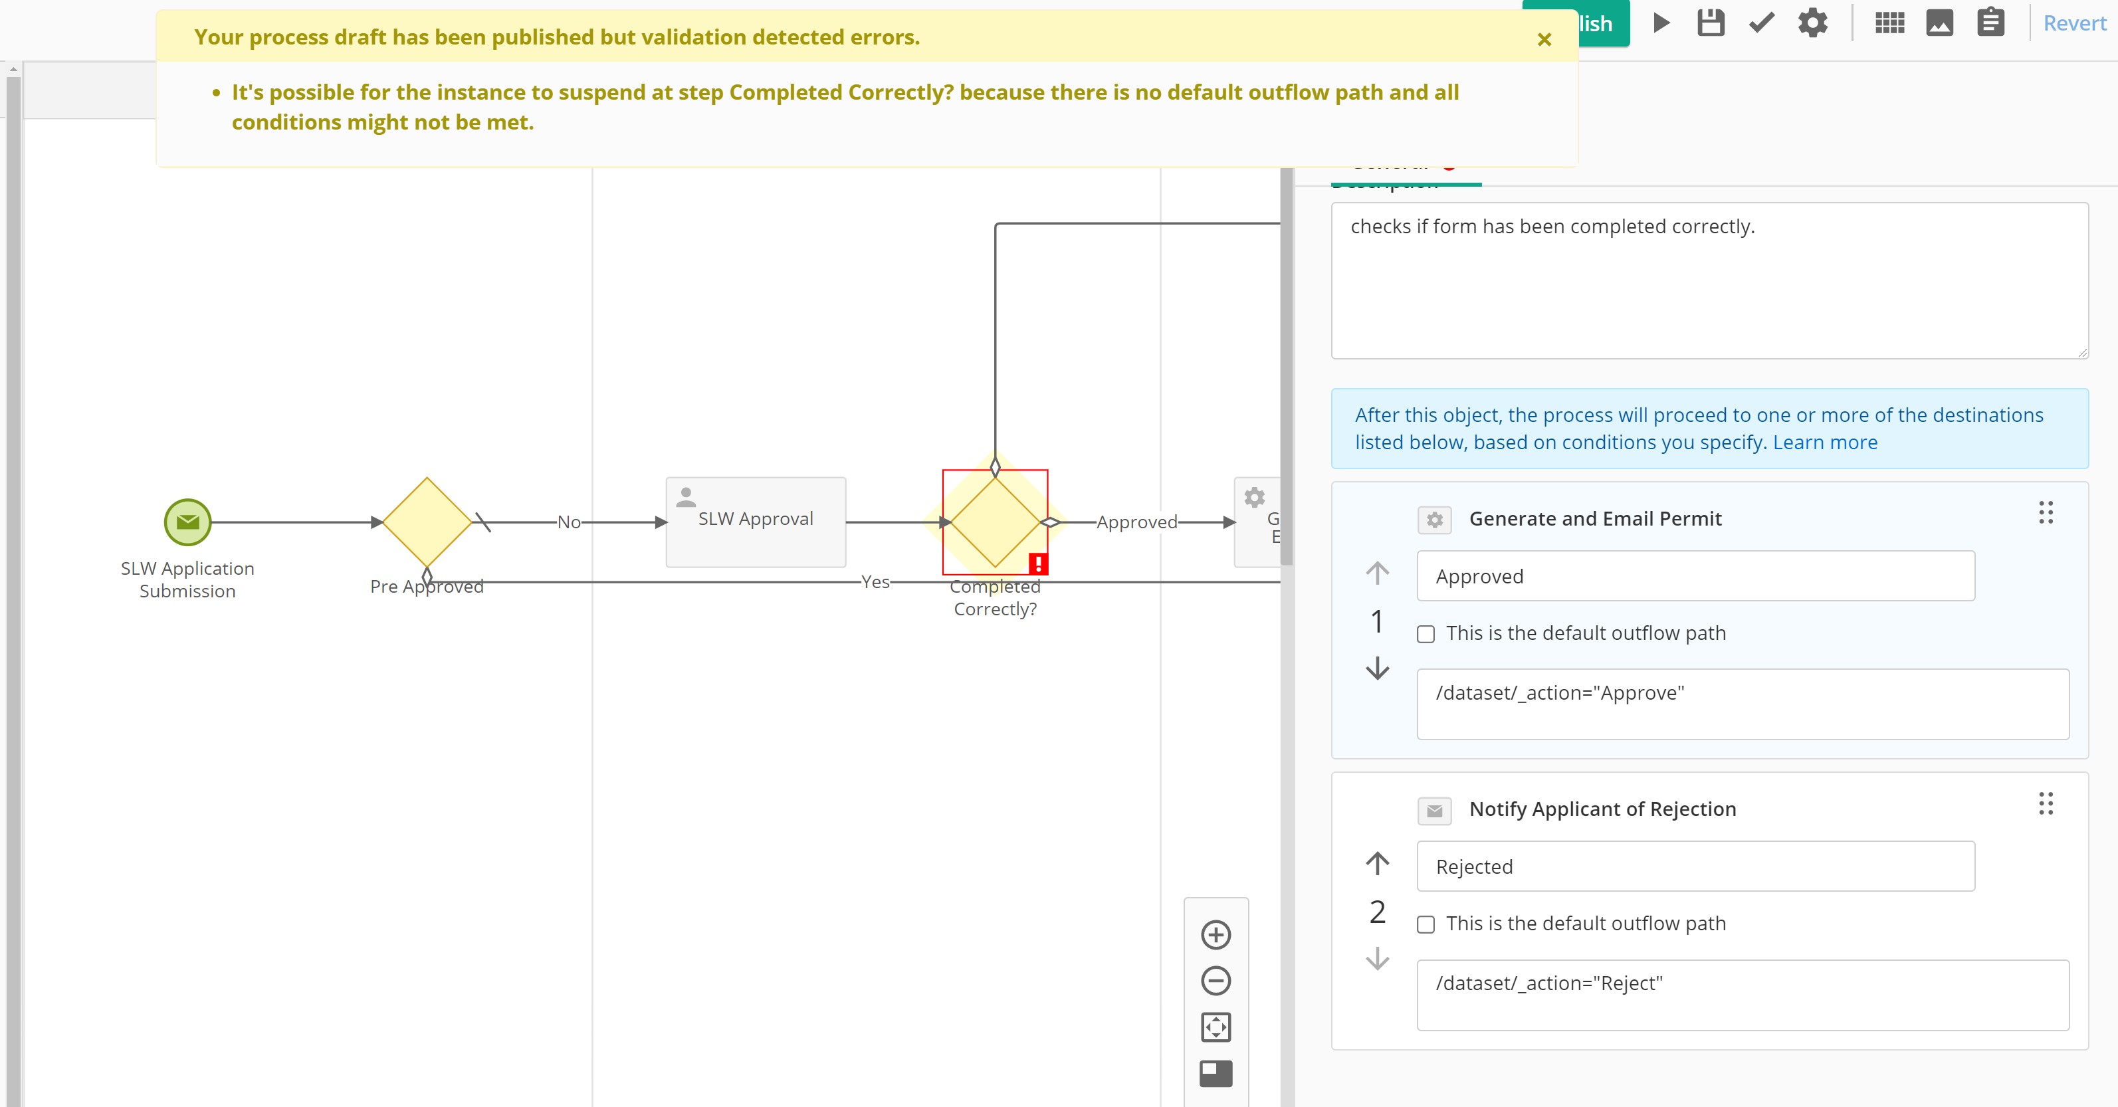Zoom out with the minus circle icon
This screenshot has width=2118, height=1107.
click(1216, 981)
